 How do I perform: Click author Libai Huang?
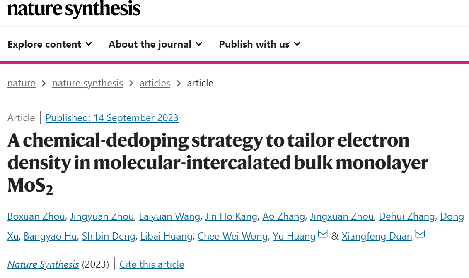[166, 236]
